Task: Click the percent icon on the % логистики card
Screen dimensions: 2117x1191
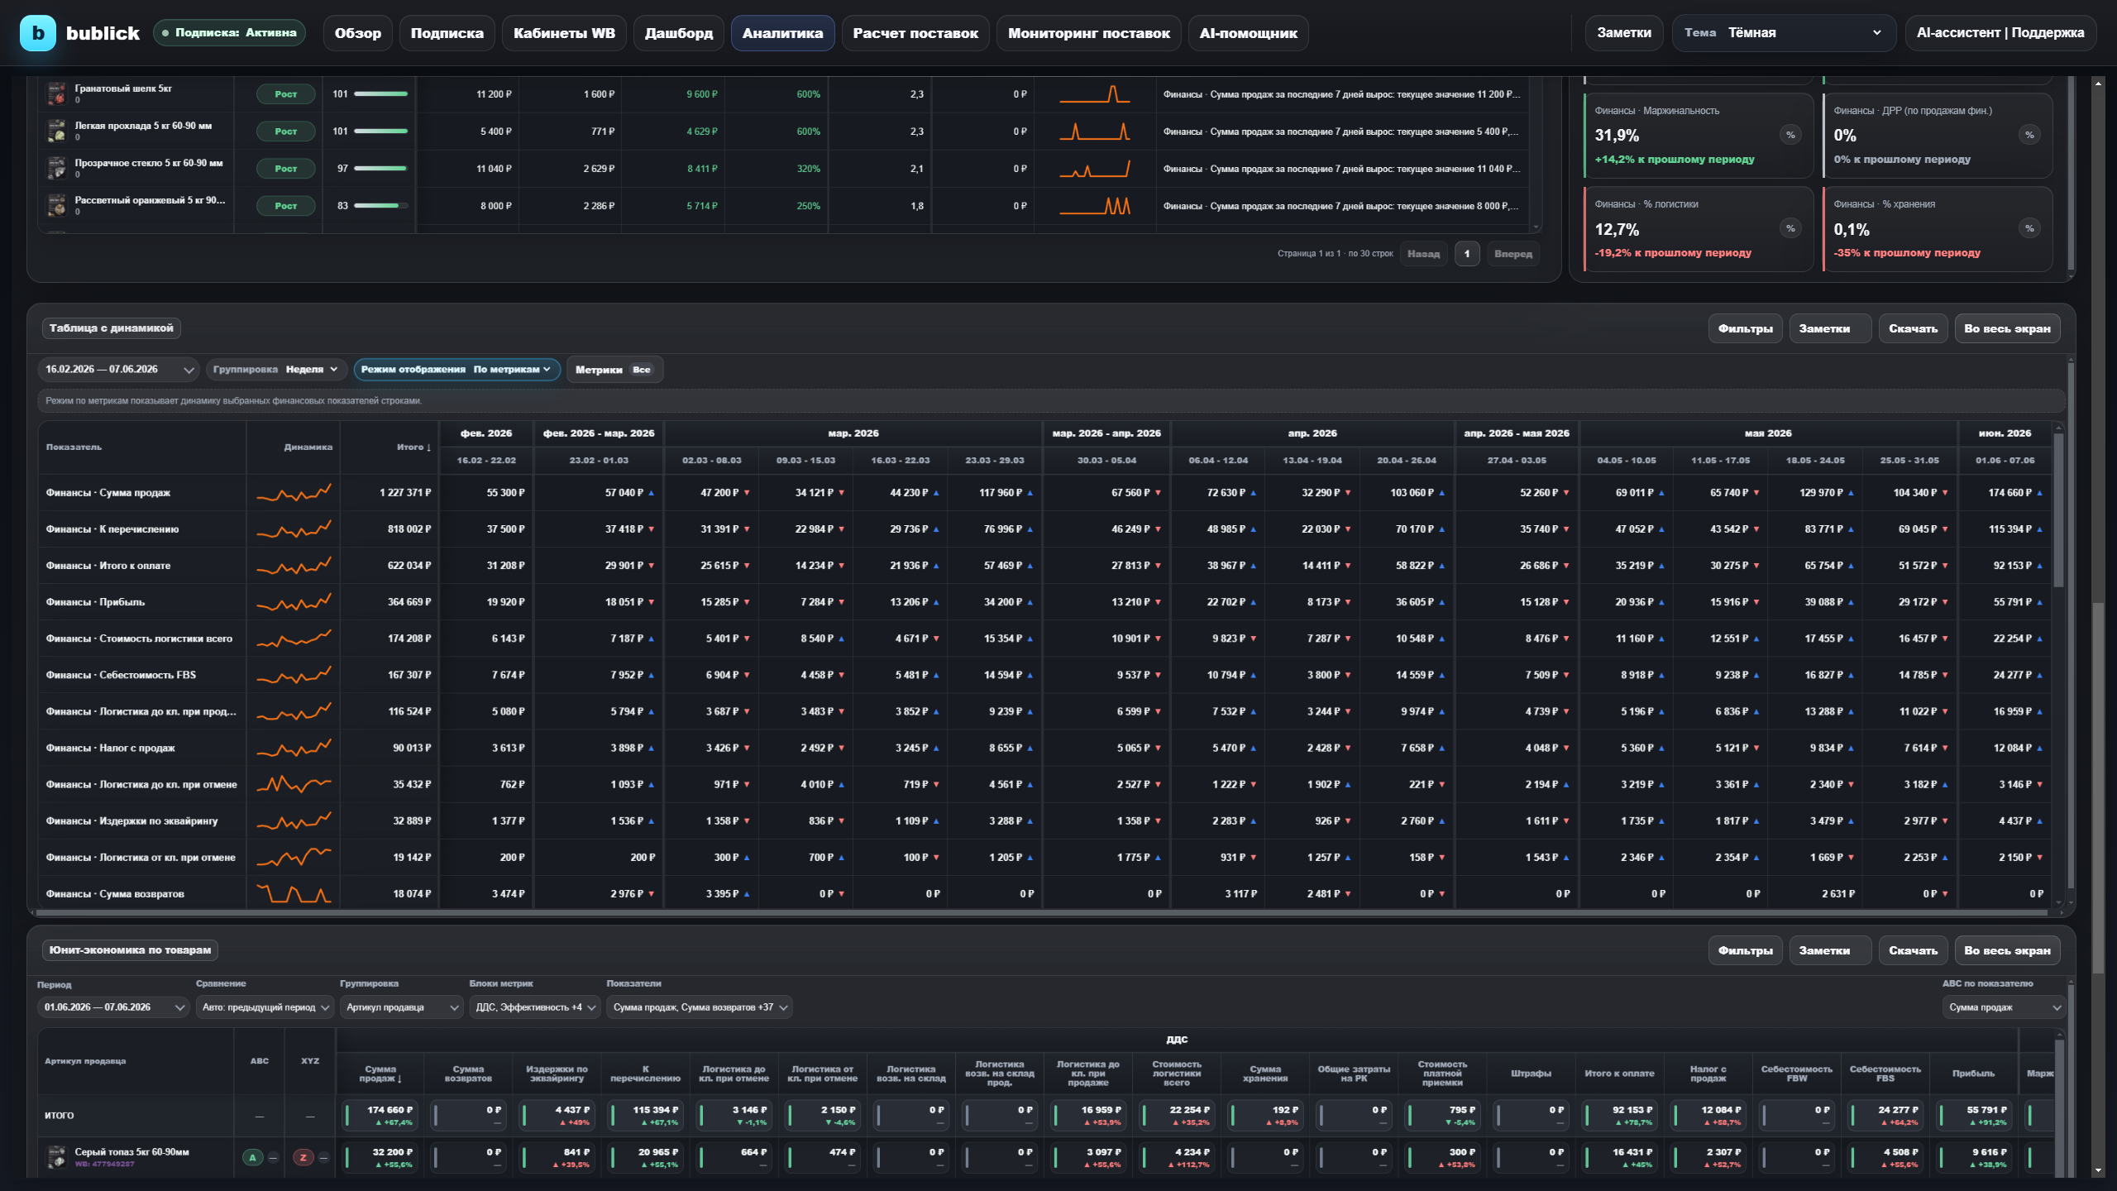Action: pos(1790,228)
